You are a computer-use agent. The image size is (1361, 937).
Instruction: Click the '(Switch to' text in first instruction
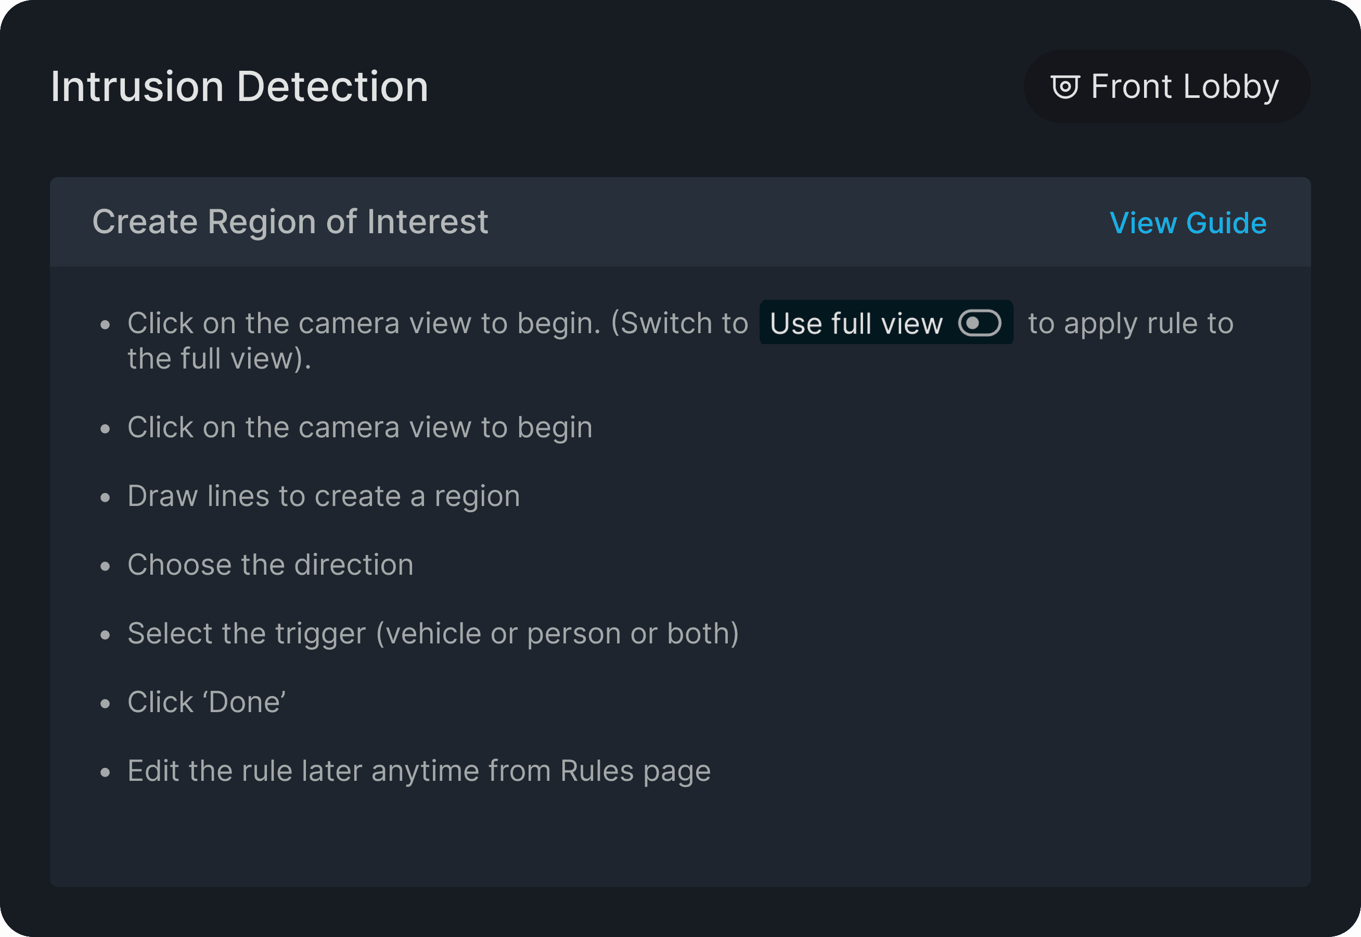(x=679, y=323)
